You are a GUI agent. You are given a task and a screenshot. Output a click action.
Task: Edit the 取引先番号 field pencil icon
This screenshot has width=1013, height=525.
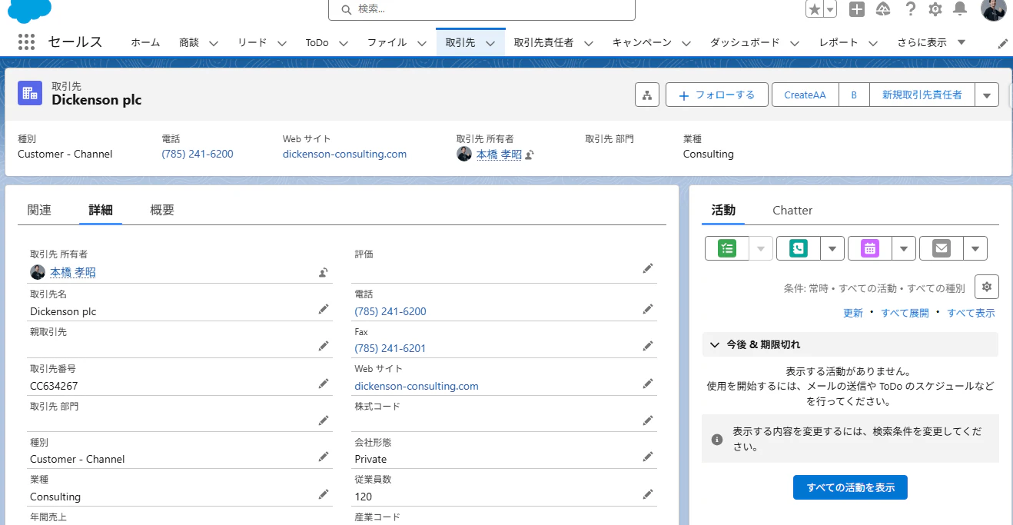324,383
